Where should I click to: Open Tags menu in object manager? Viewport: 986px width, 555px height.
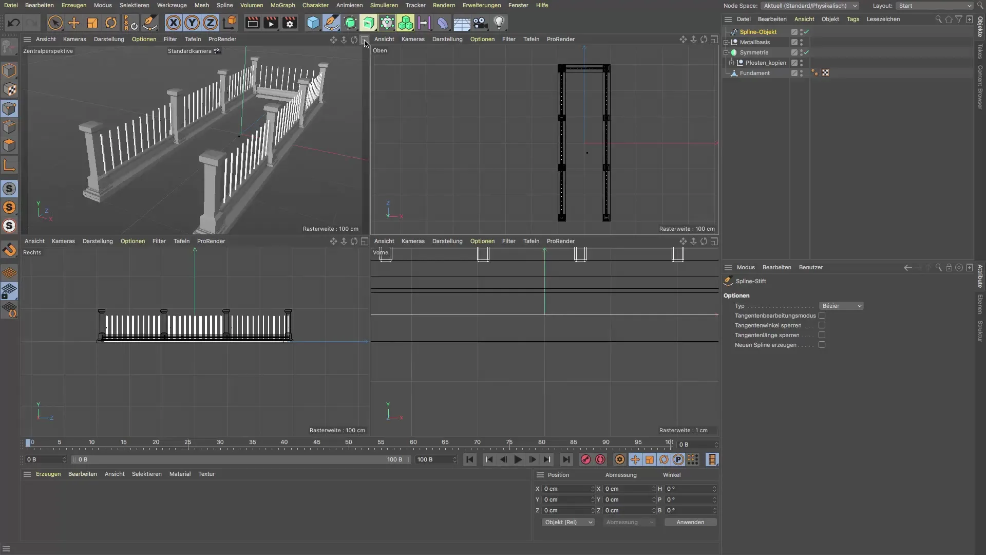click(x=852, y=19)
